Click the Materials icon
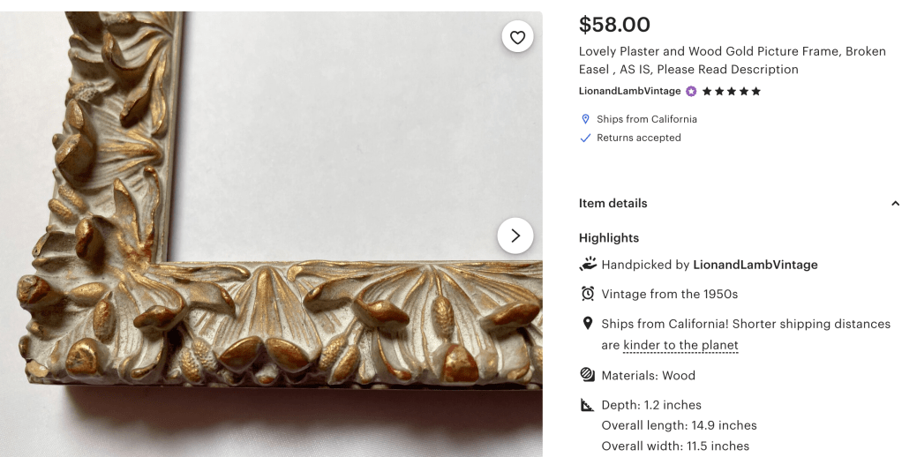Screen dimensions: 902x457 [x=588, y=375]
